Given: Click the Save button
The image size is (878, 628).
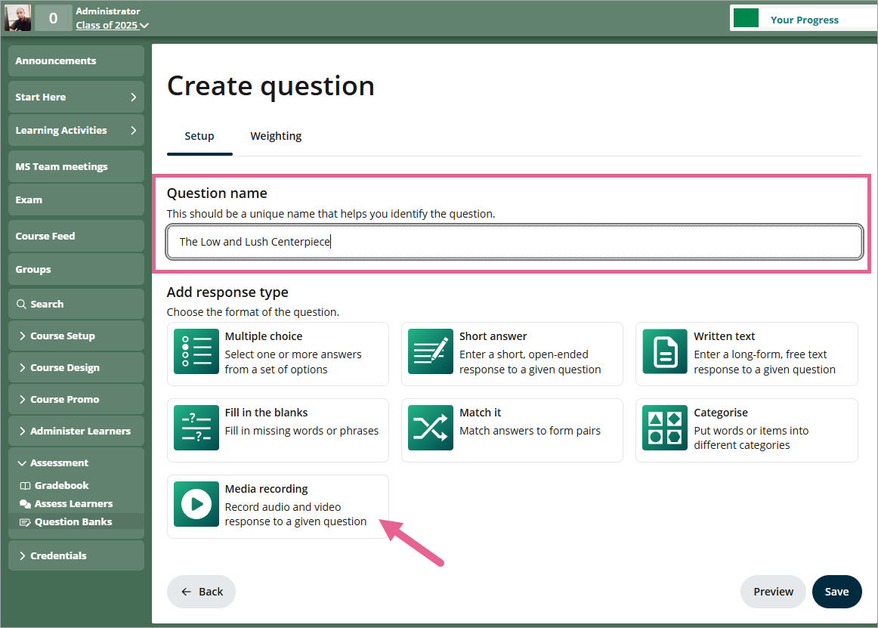Looking at the screenshot, I should point(836,592).
